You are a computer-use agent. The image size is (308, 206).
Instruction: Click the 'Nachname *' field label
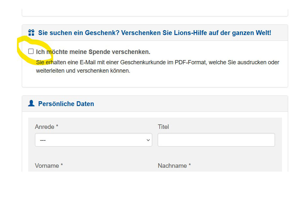[x=174, y=166]
